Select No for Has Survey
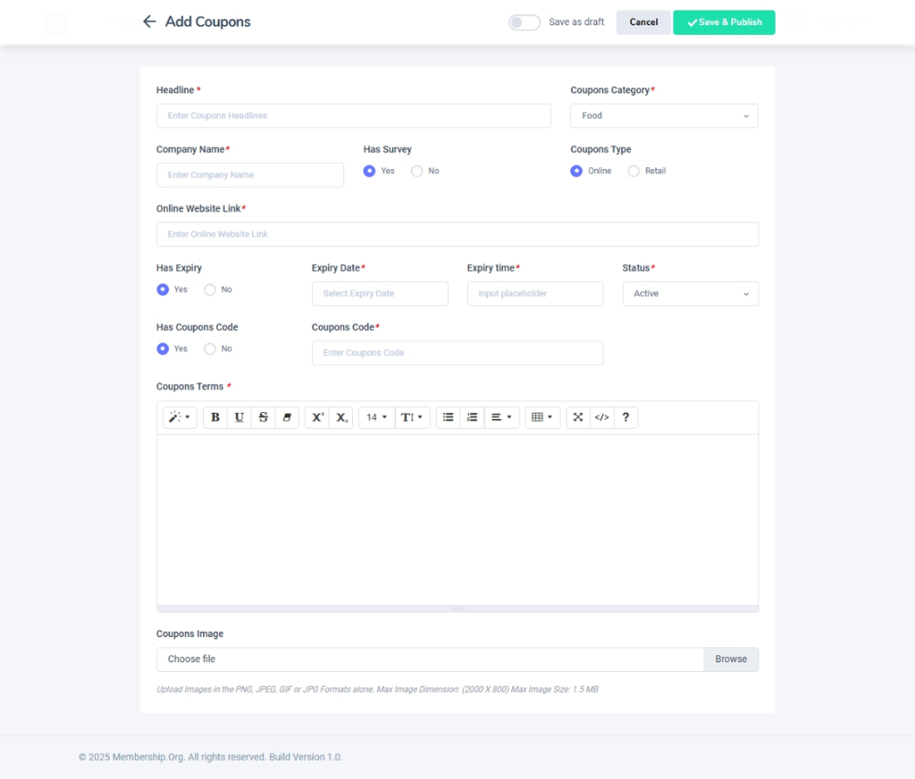 point(417,171)
